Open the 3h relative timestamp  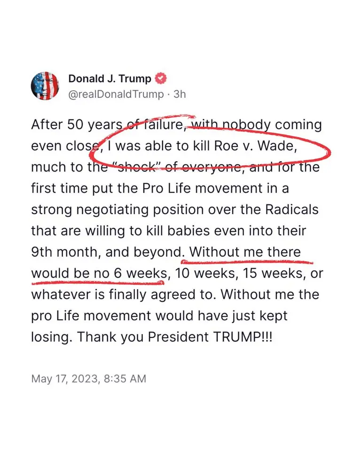point(180,94)
